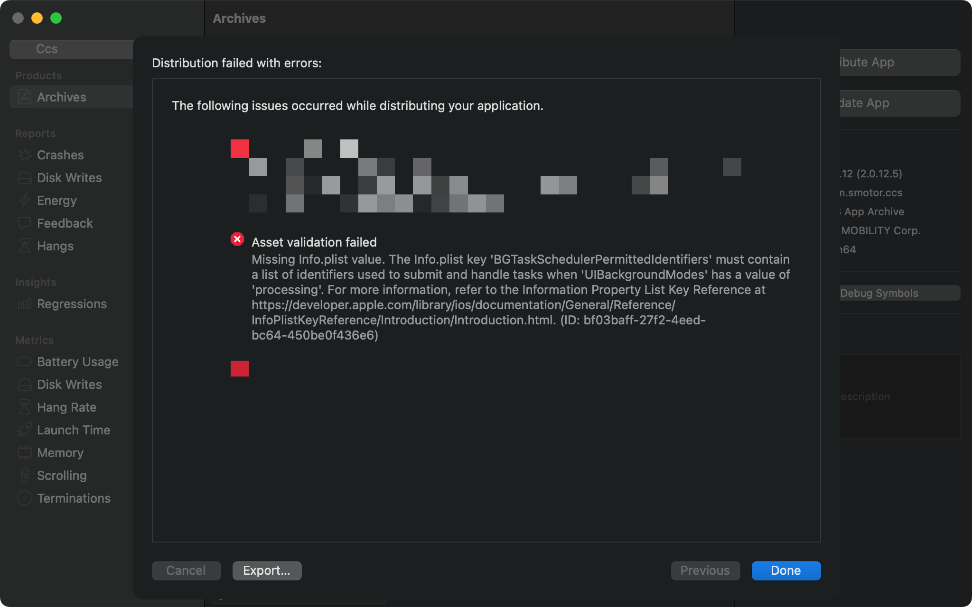Click the Cancel button

click(x=186, y=570)
